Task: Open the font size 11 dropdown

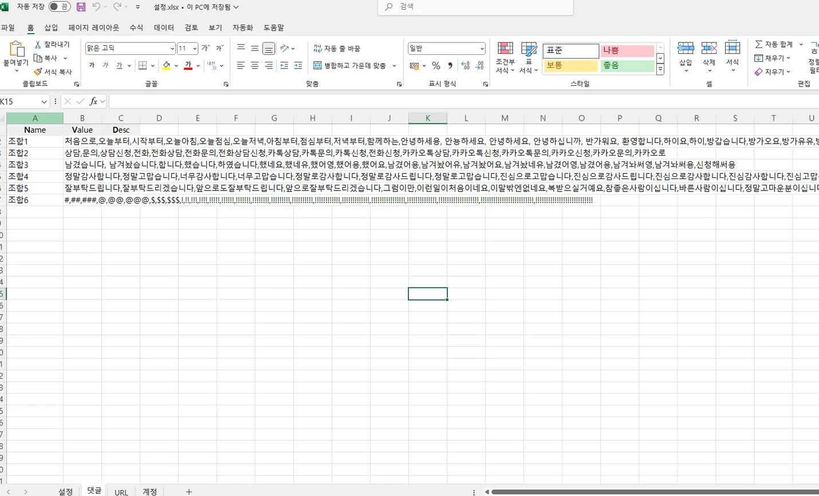Action: tap(195, 49)
